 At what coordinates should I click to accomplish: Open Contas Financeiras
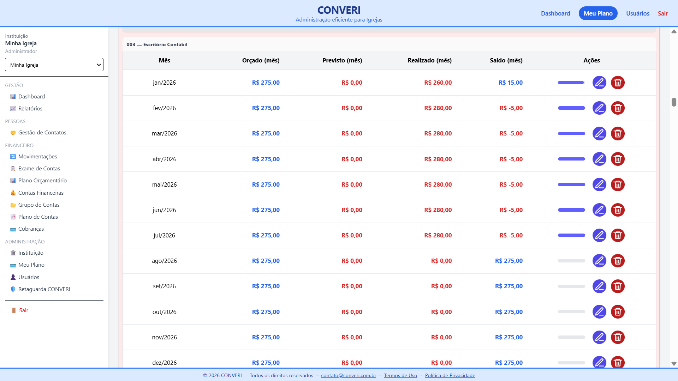pyautogui.click(x=41, y=193)
